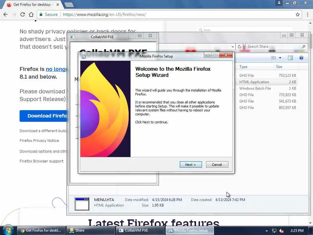Select the 541,673 KB GHO File row
This screenshot has width=313, height=235.
pyautogui.click(x=267, y=101)
